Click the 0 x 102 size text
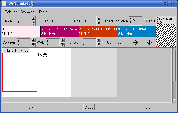 click(x=50, y=21)
